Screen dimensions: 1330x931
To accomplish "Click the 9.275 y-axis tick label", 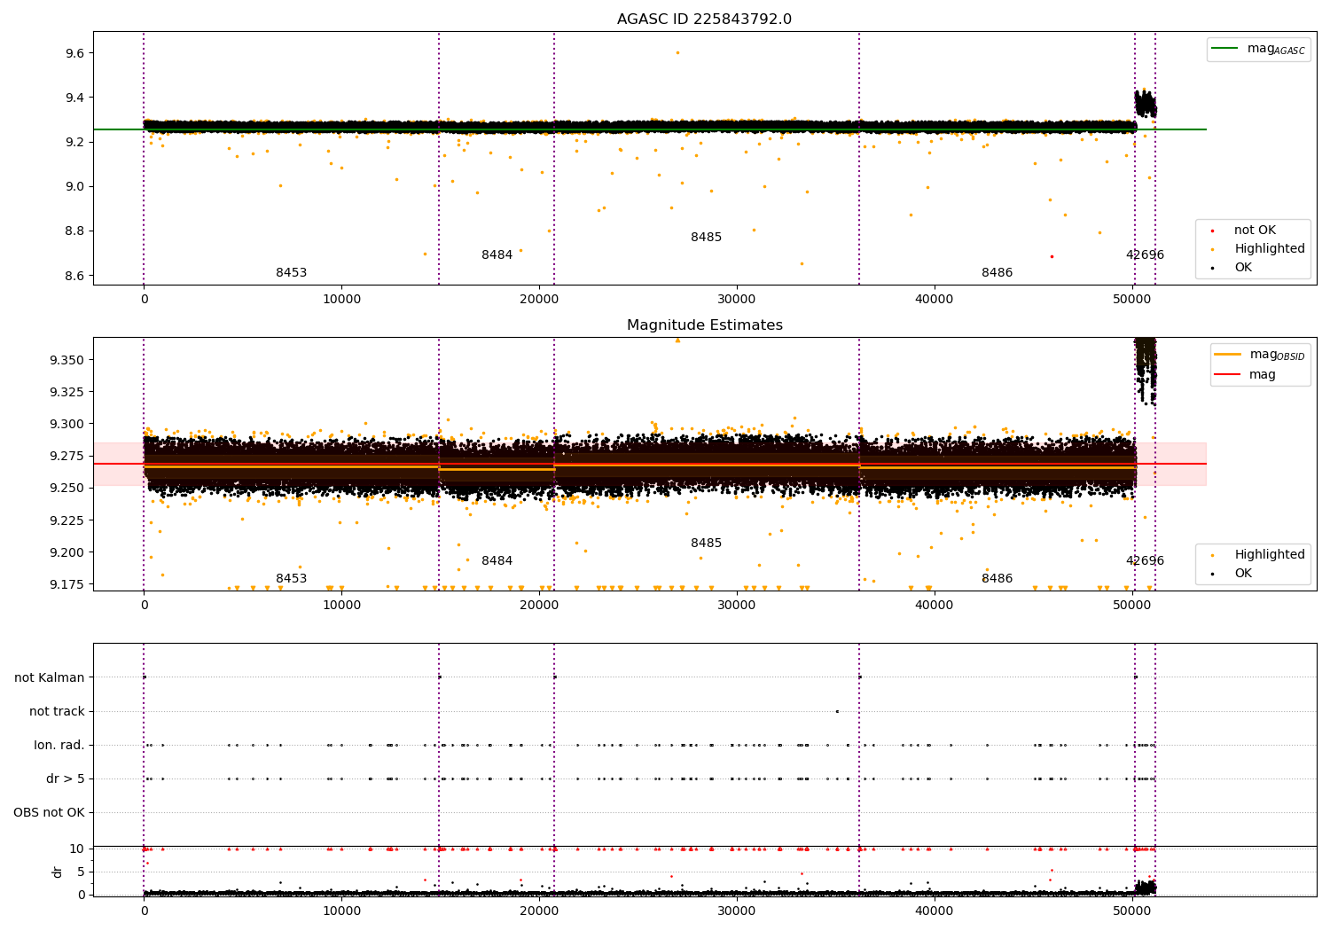I will click(x=67, y=456).
